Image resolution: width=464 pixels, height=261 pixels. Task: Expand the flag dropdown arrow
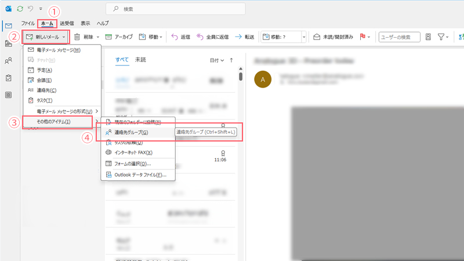pos(369,37)
